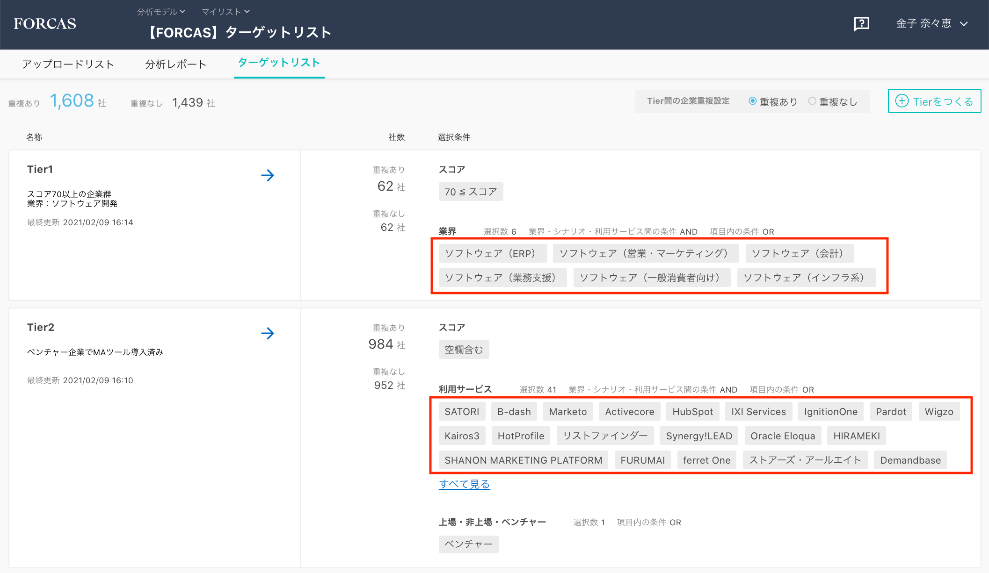Click the FORCAS logo
The image size is (989, 573).
(45, 24)
